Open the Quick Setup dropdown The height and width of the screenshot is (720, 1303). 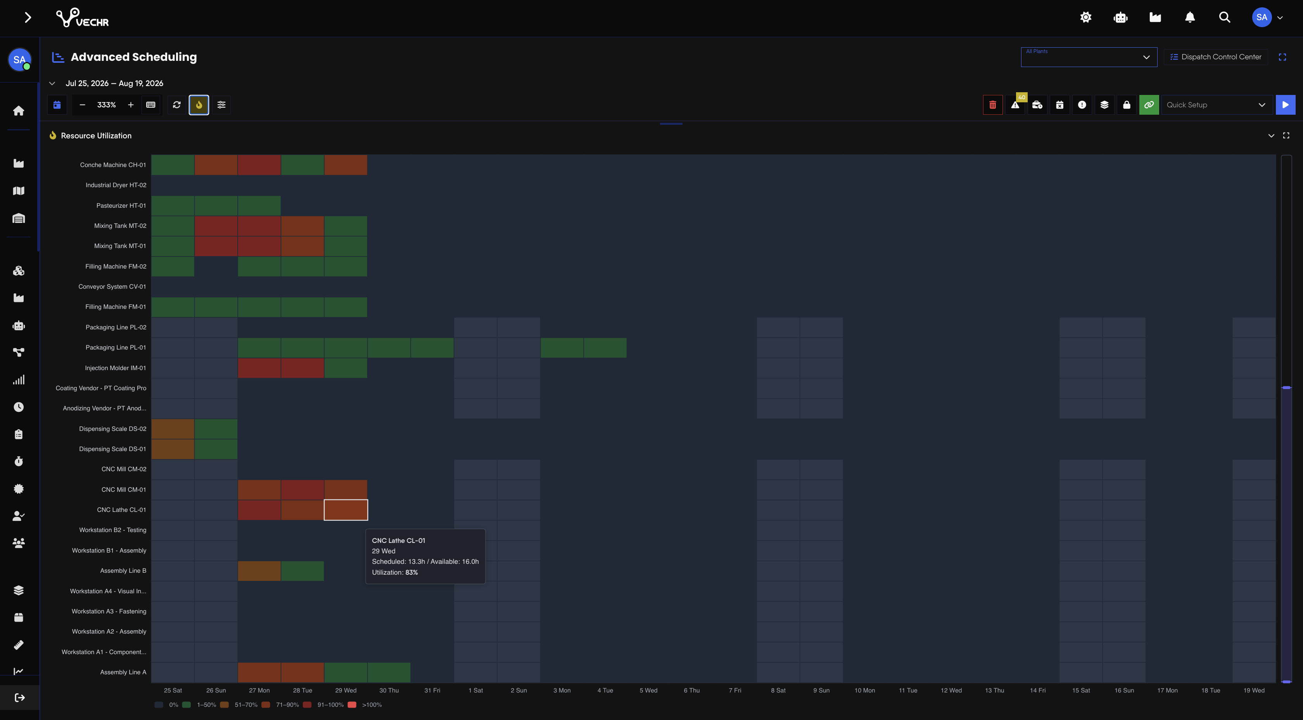tap(1217, 105)
